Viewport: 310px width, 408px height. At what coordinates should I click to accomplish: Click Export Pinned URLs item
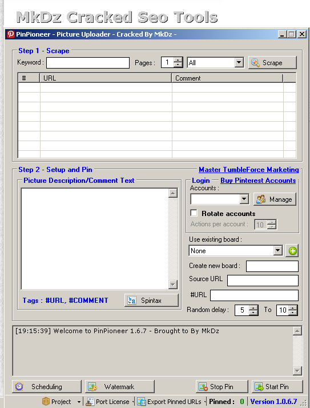click(171, 402)
